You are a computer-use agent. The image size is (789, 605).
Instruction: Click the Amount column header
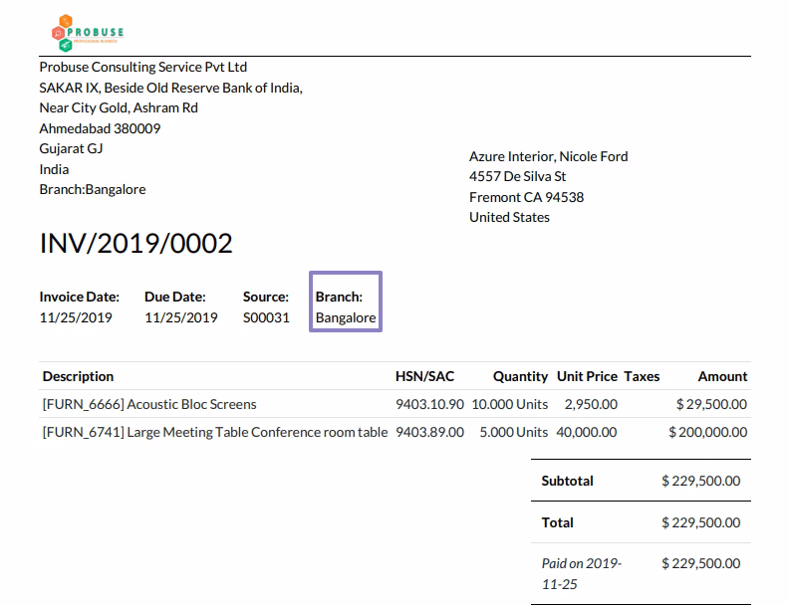[722, 376]
